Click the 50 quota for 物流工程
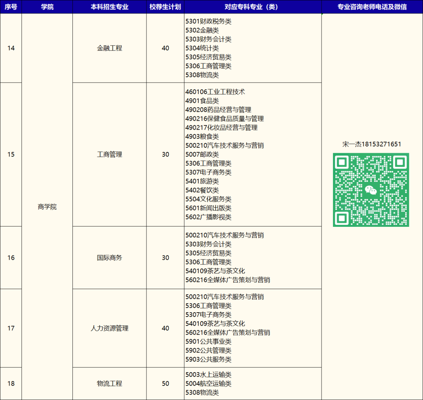Image resolution: width=423 pixels, height=400 pixels. (x=164, y=384)
